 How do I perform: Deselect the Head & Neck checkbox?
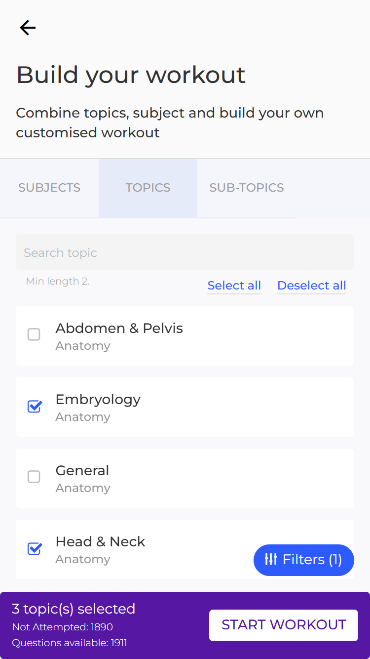[x=34, y=548]
